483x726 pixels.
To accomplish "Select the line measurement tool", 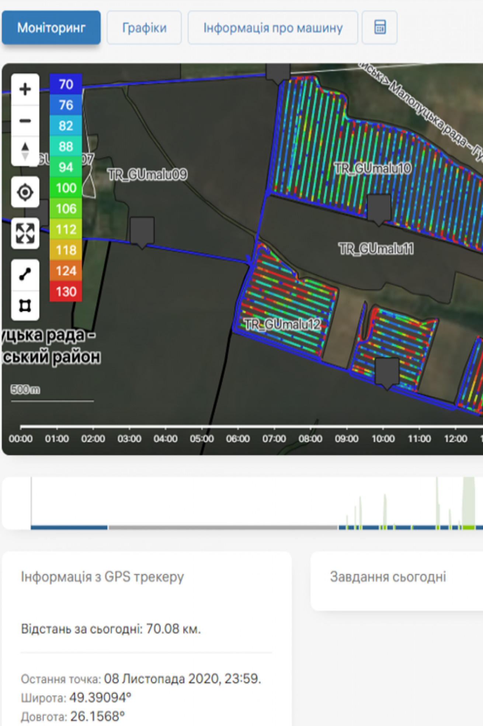I will [25, 274].
